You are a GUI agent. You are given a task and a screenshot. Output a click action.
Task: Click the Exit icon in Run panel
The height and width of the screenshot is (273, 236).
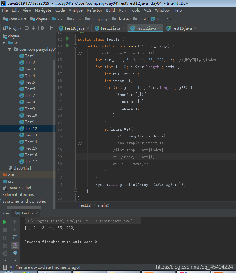point(5,253)
